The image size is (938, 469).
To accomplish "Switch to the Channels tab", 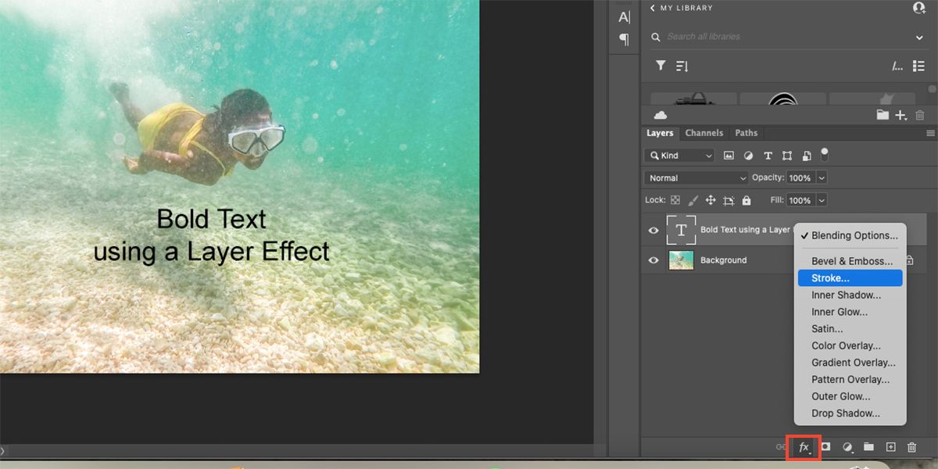I will coord(704,133).
